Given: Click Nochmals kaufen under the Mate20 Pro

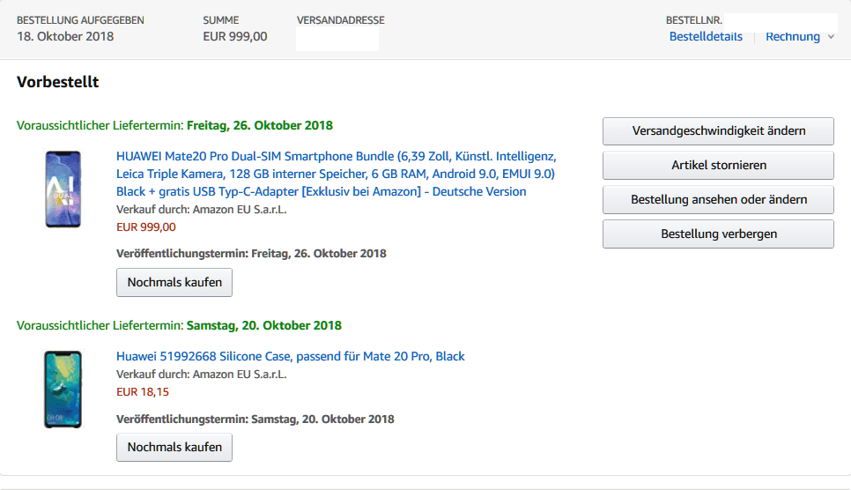Looking at the screenshot, I should coord(174,283).
